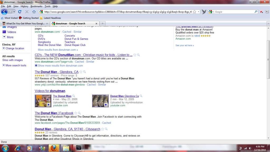
Task: Bookmark this page with the URL bar star
Action: (x=195, y=12)
